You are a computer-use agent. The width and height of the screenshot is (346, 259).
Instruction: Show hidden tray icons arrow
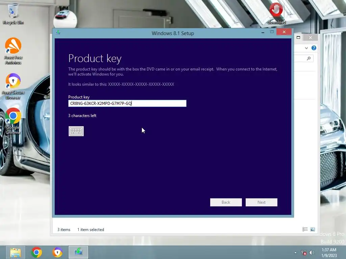click(x=295, y=253)
